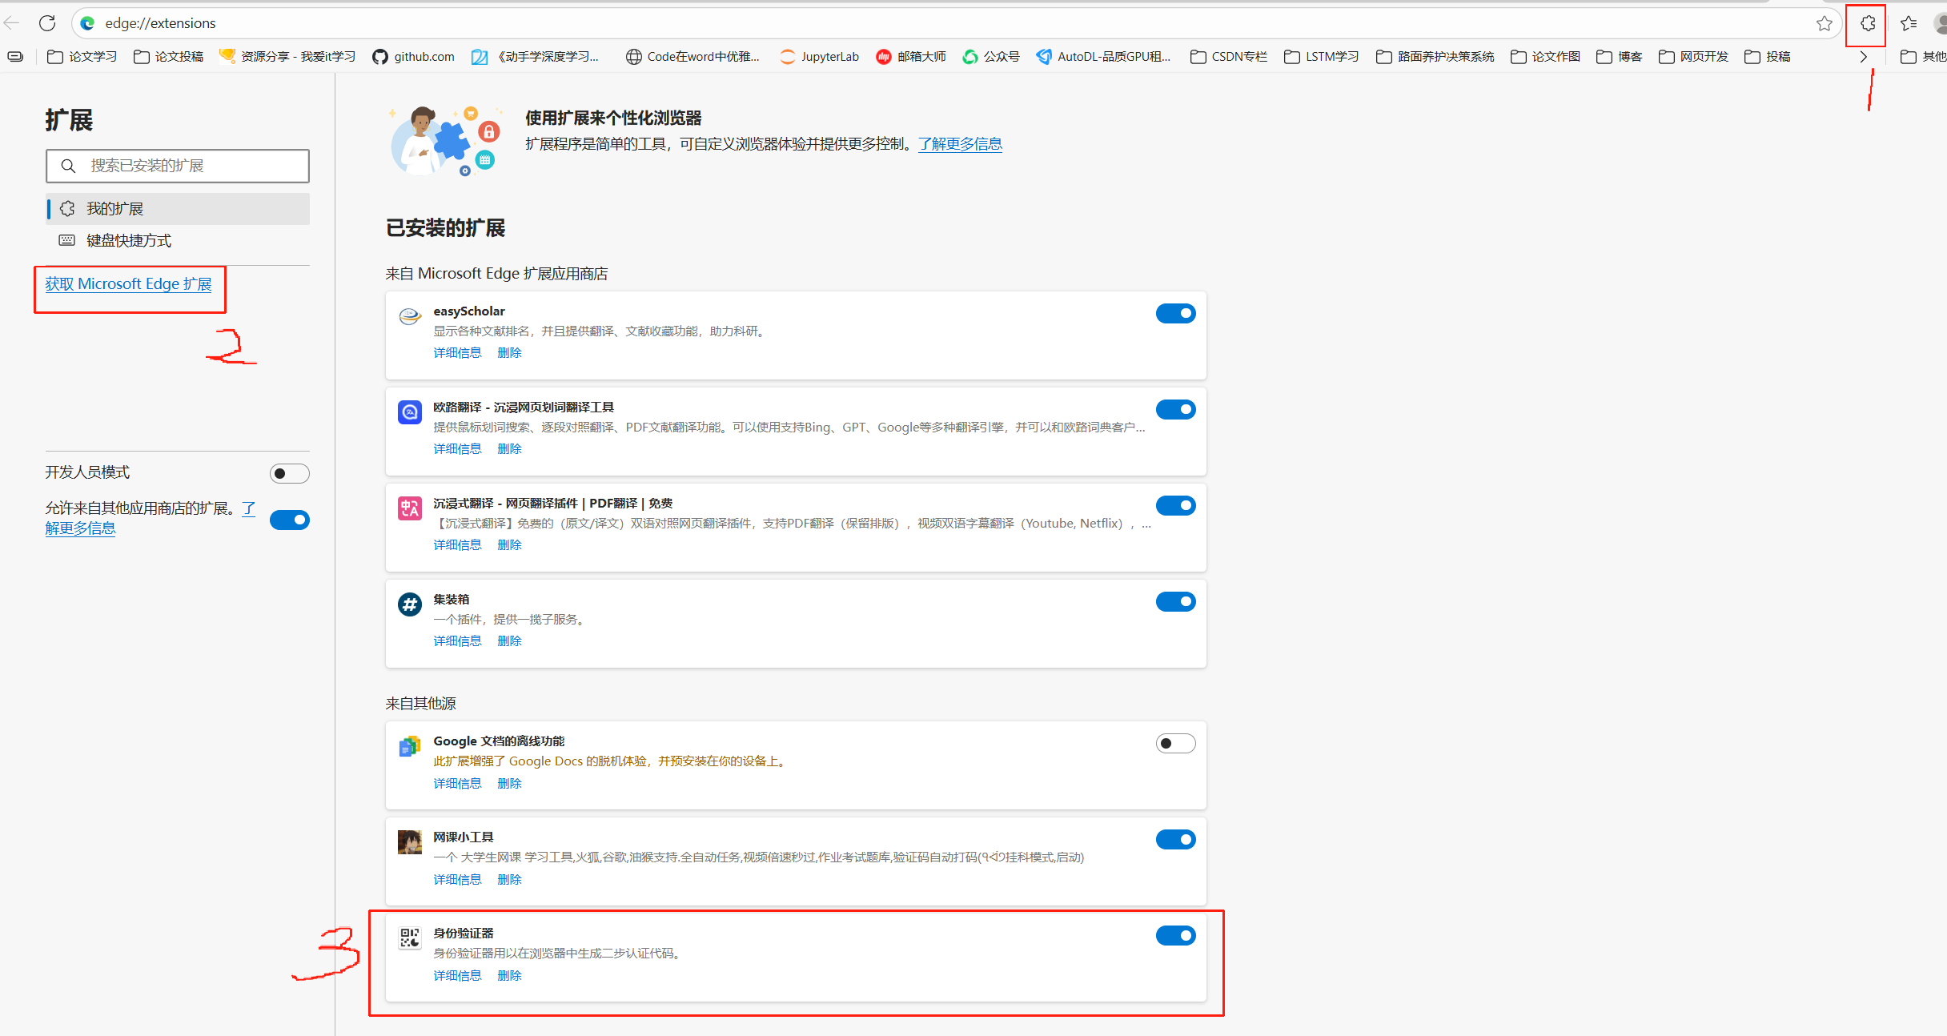Screen dimensions: 1947x1036
Task: Click the search installed extensions field
Action: pyautogui.click(x=178, y=166)
